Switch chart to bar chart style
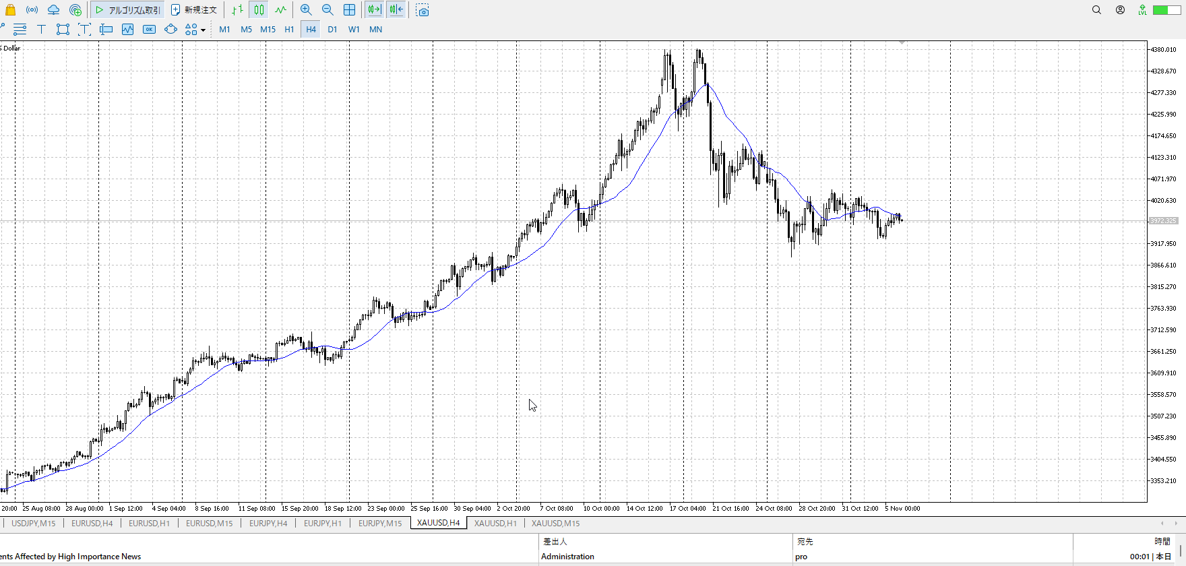Screen dimensions: 1186x566 [237, 10]
